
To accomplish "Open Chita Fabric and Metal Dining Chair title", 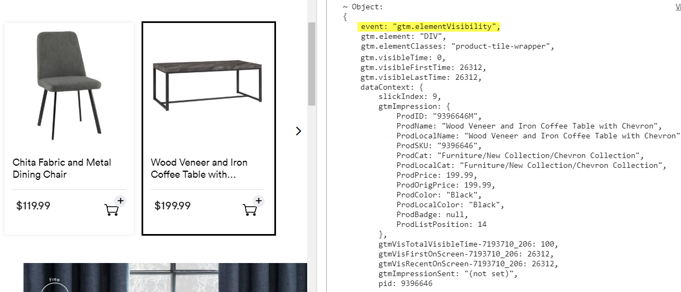I will pos(62,168).
